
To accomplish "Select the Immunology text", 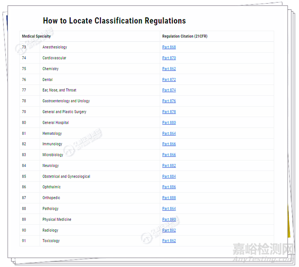I will point(52,144).
